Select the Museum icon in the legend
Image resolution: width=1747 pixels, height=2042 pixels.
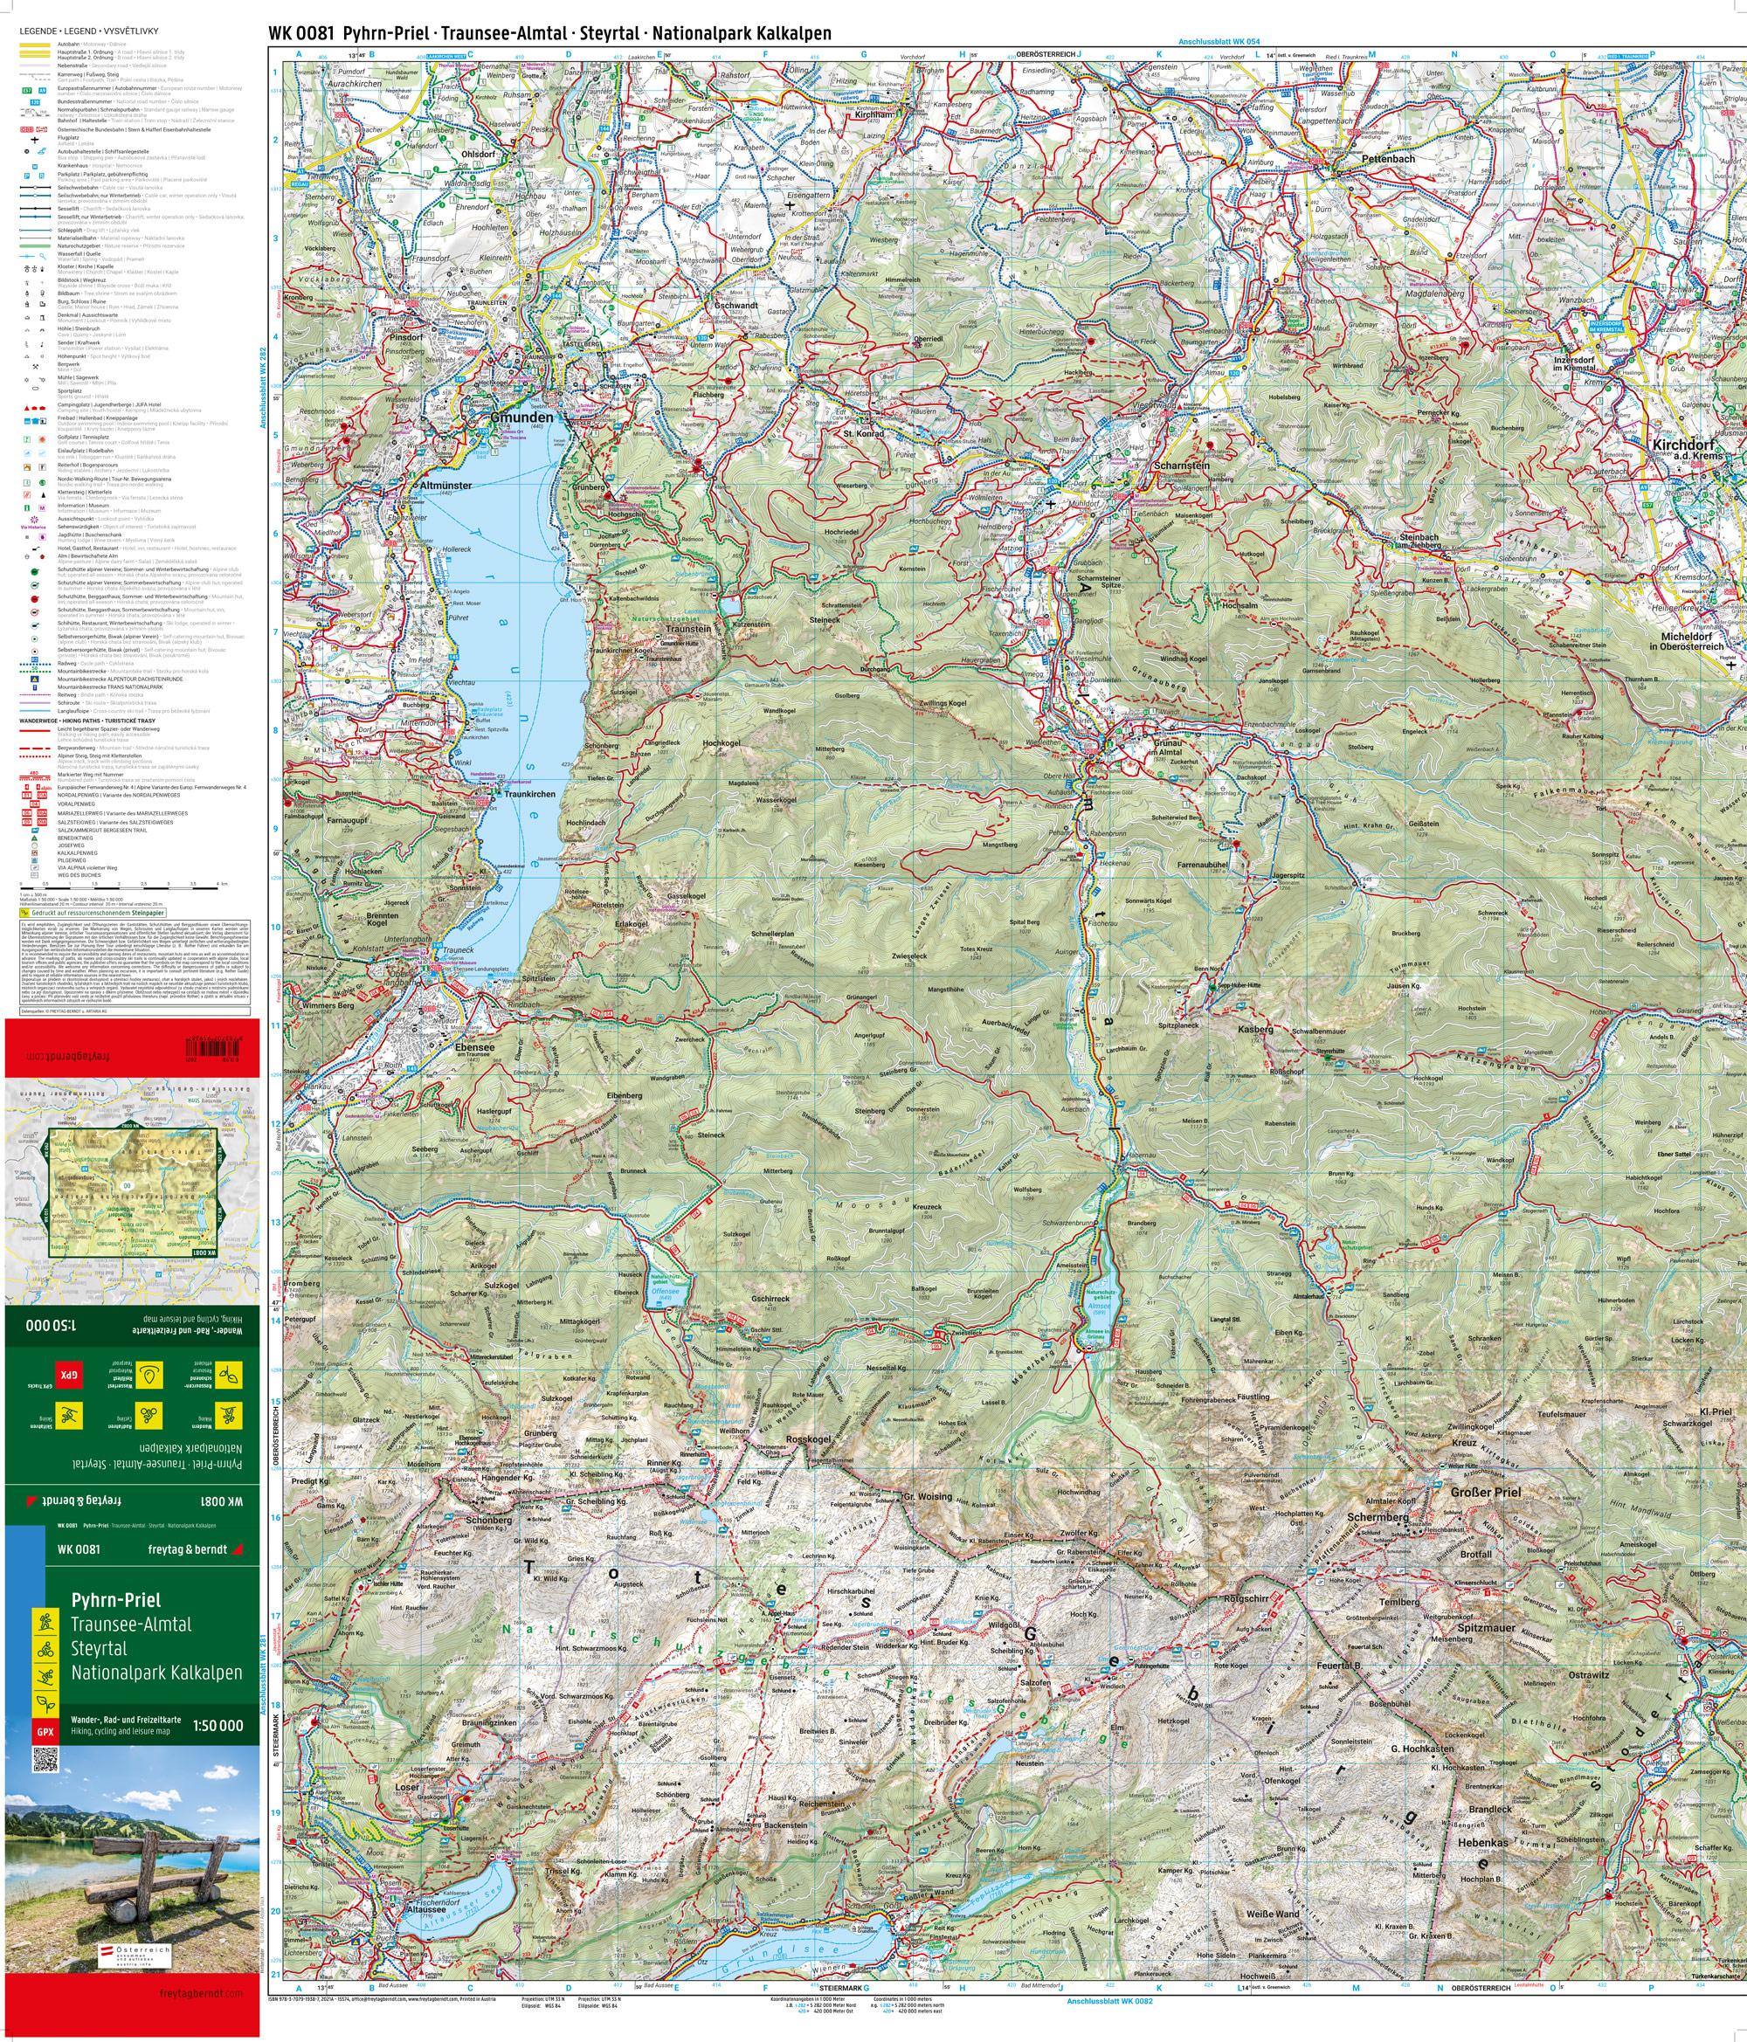point(43,507)
